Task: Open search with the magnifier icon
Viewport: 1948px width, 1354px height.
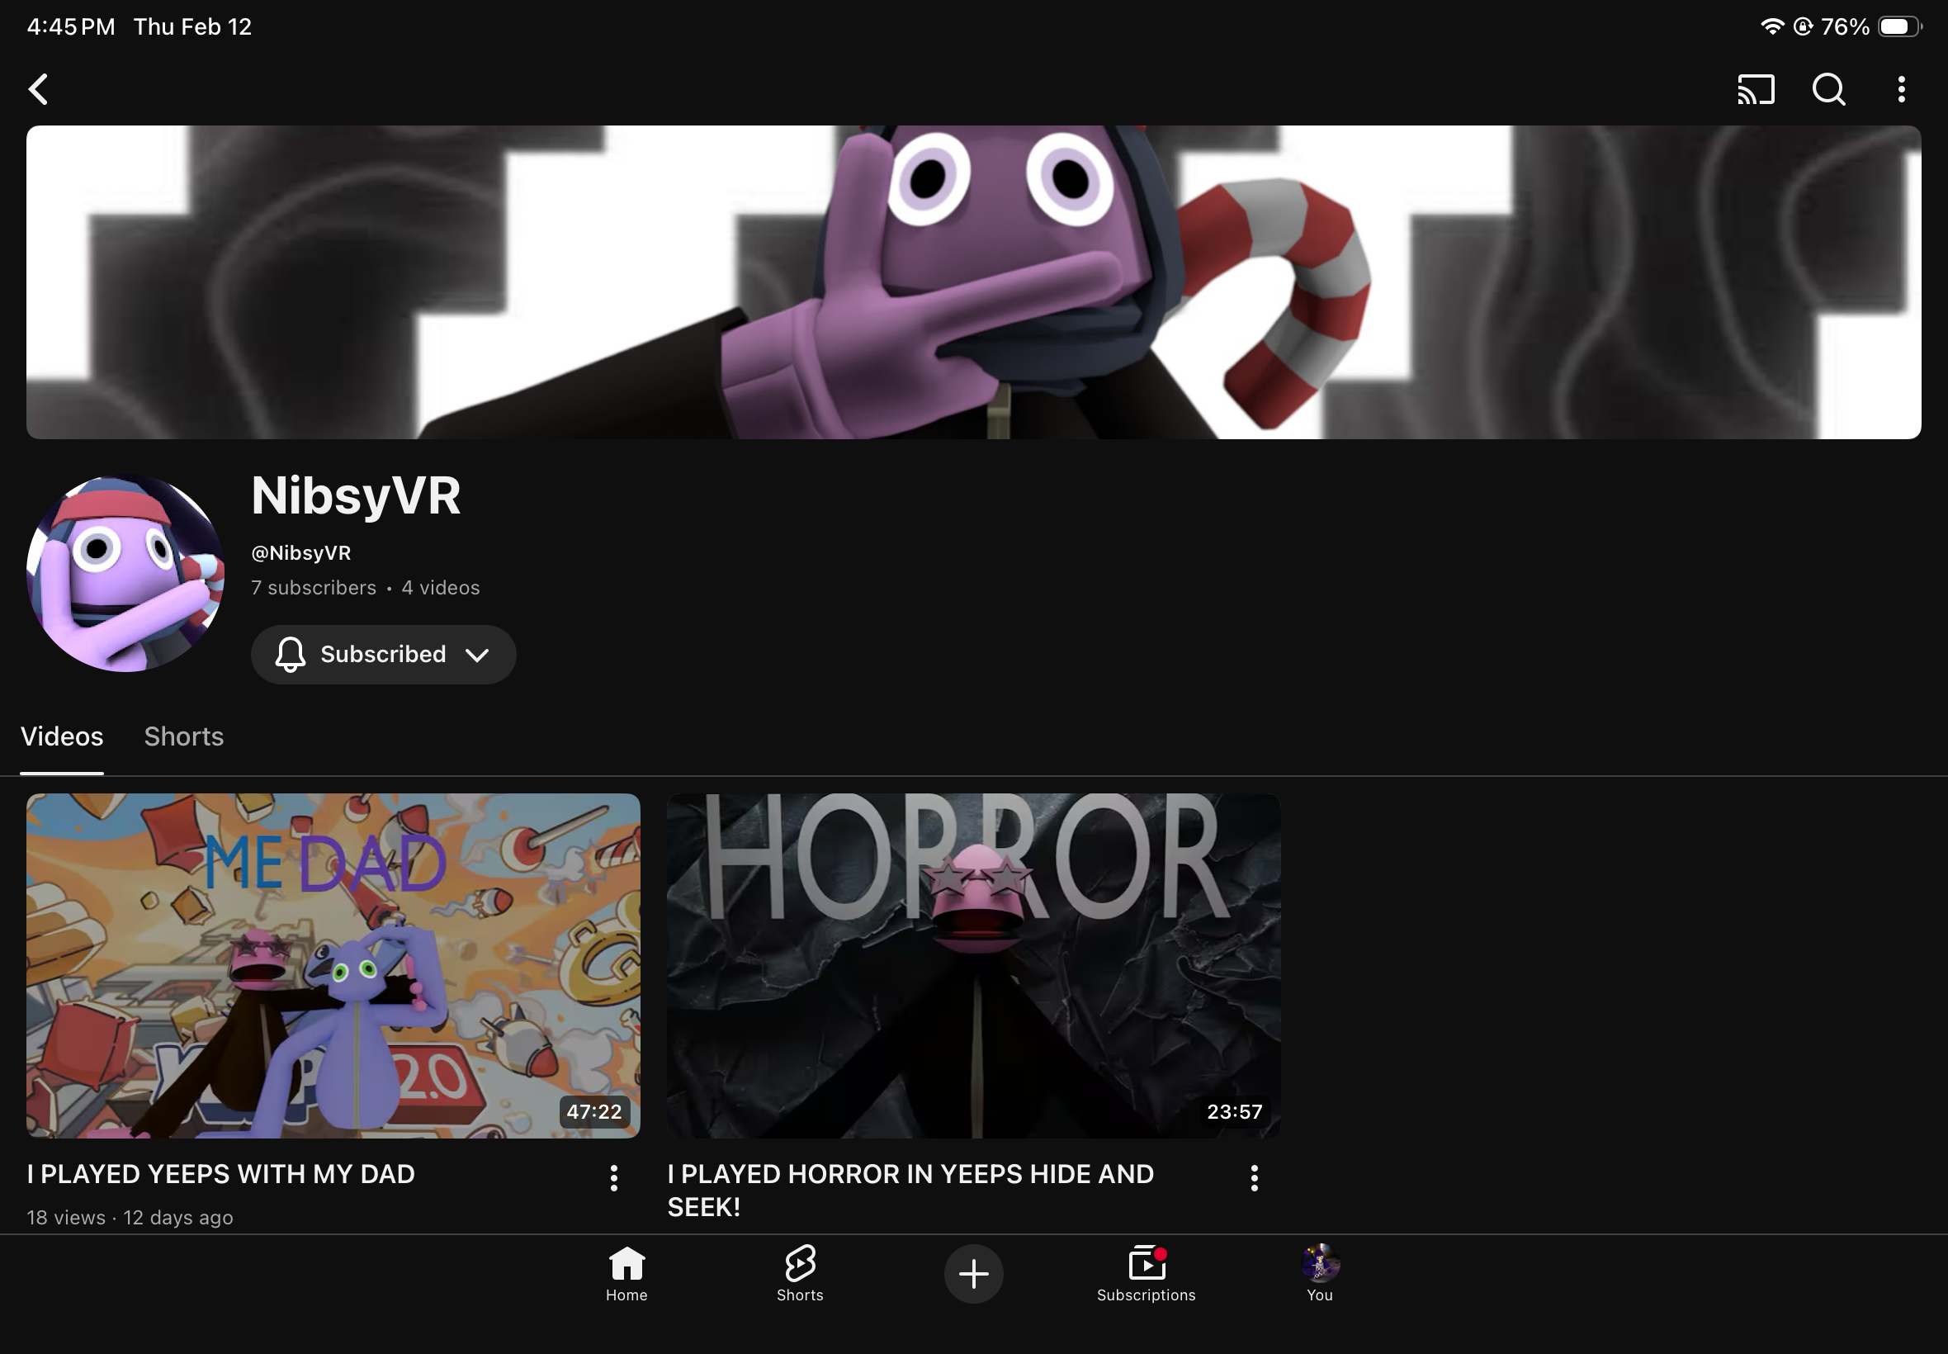Action: [1828, 89]
